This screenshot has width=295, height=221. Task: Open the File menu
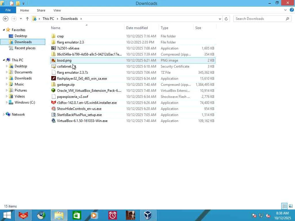coord(8,10)
